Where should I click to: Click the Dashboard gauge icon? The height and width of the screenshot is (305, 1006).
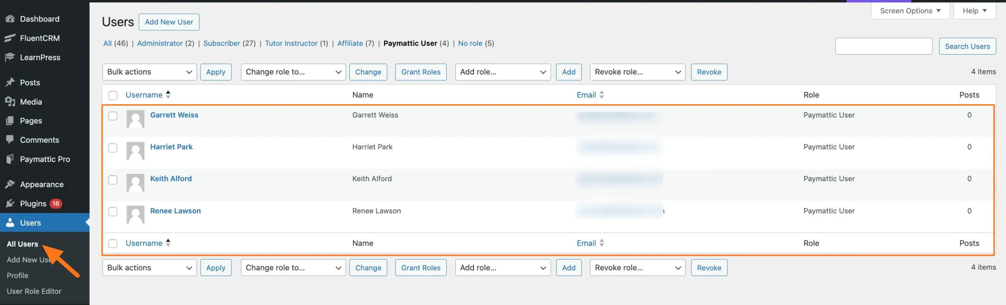click(x=10, y=19)
